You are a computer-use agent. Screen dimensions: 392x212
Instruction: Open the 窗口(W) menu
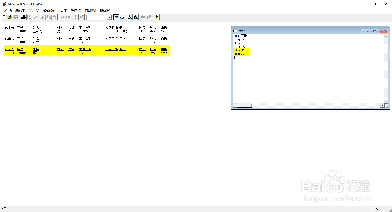pos(90,11)
